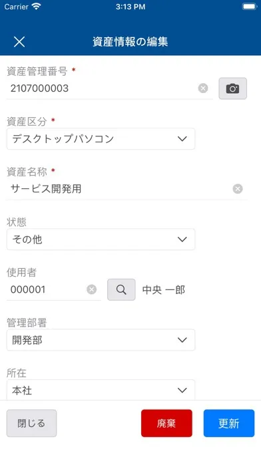Open the 資産区分 dropdown
Screen dimensions: 261x463
tap(101, 139)
